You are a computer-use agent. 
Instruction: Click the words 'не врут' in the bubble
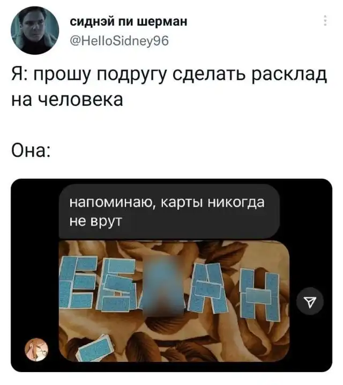95,221
